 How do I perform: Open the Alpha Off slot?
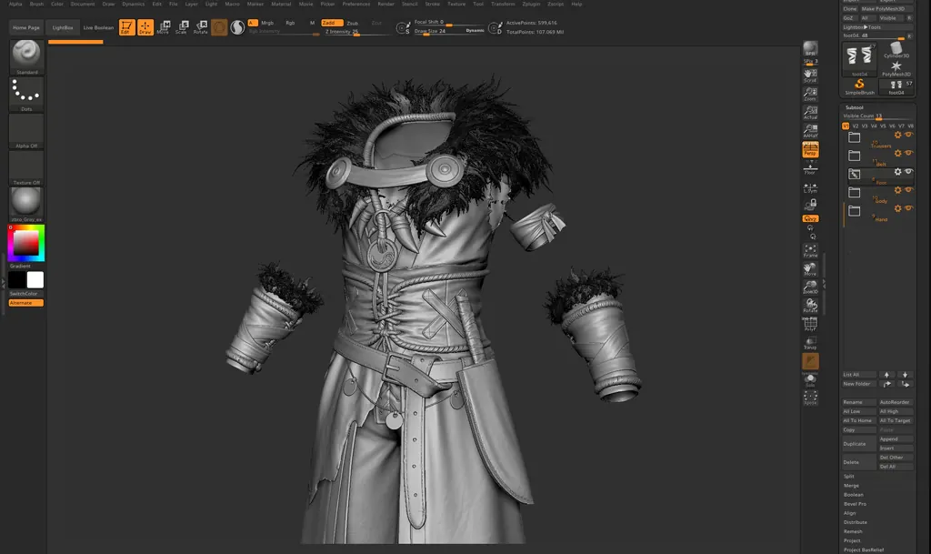click(26, 131)
